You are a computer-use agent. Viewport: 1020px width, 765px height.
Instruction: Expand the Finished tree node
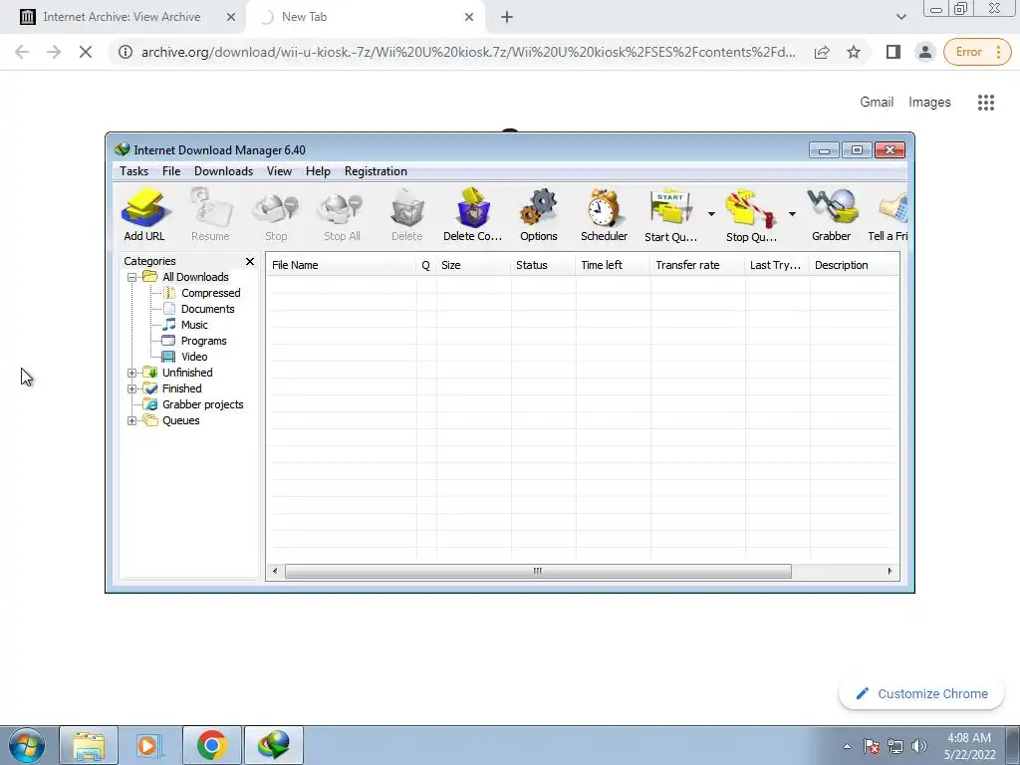[x=132, y=389]
